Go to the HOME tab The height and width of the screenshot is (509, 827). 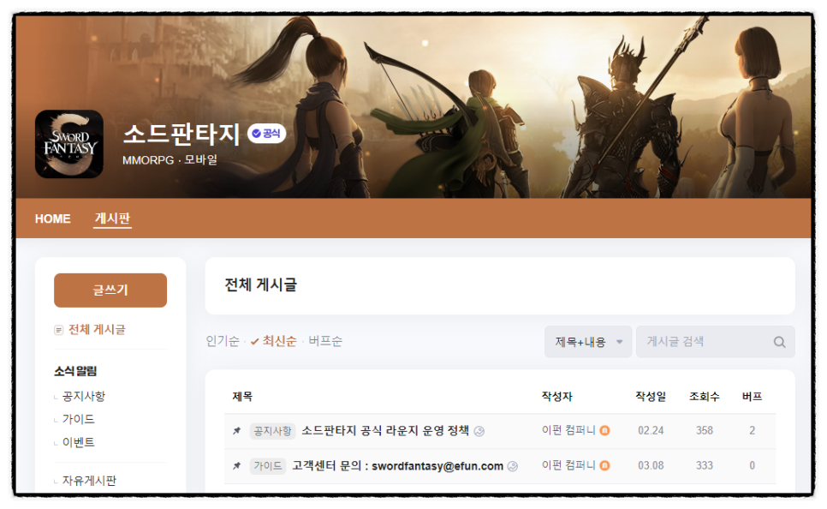(53, 219)
